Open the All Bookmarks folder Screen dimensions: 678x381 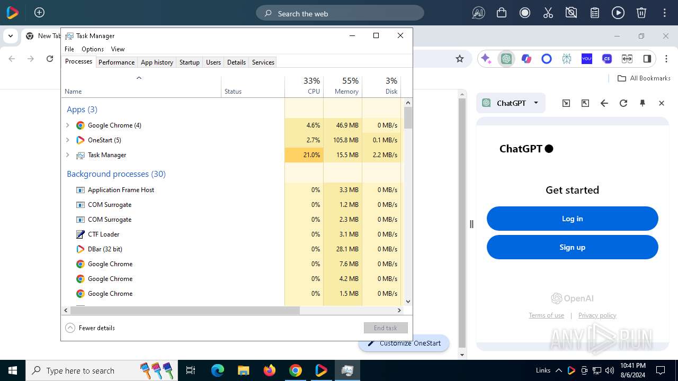[644, 78]
